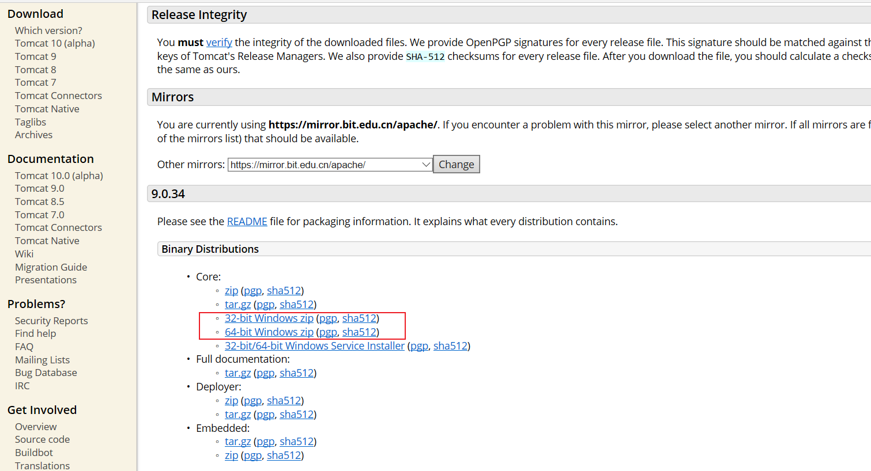
Task: Download the Embedded tar.gz
Action: pyautogui.click(x=237, y=442)
